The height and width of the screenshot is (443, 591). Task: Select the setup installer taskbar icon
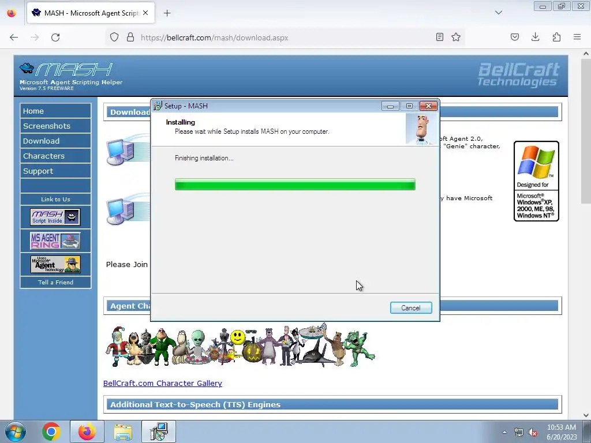tap(159, 431)
